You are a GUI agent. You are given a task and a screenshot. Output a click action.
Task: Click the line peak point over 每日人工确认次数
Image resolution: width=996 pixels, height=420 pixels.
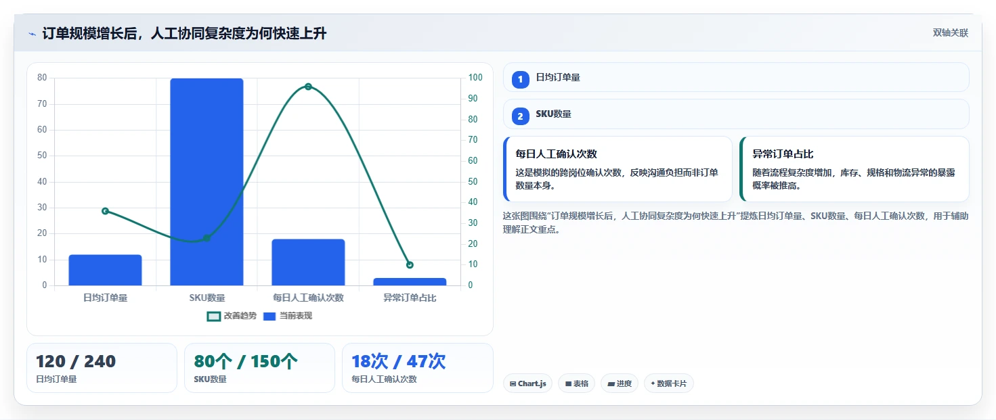tap(308, 87)
